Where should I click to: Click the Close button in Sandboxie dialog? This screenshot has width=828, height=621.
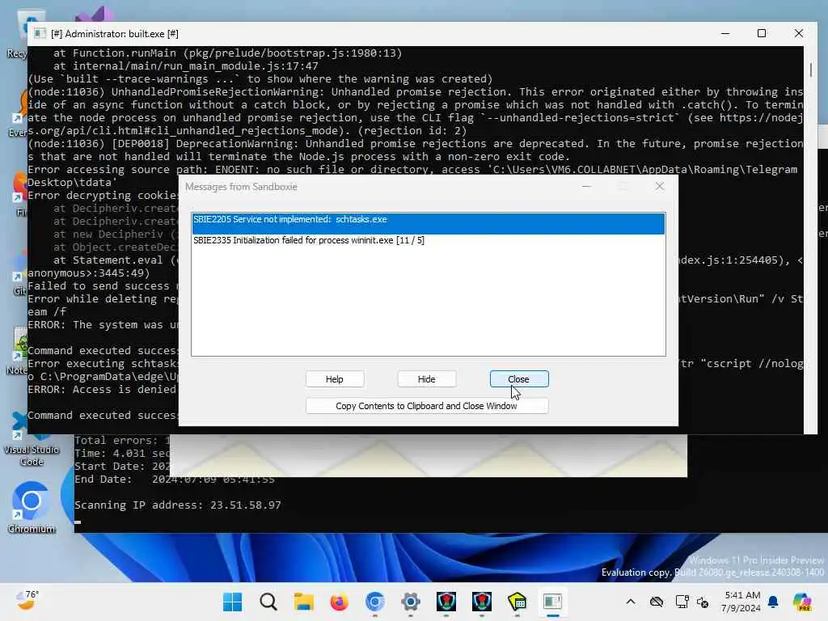tap(518, 379)
